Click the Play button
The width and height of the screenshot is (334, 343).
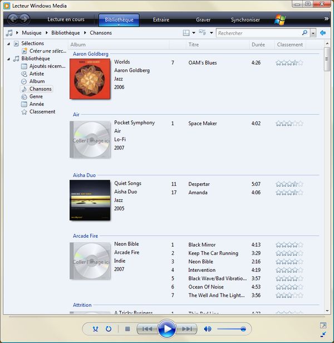167,329
